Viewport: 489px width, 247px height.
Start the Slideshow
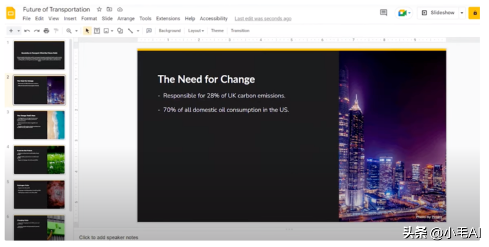click(438, 13)
